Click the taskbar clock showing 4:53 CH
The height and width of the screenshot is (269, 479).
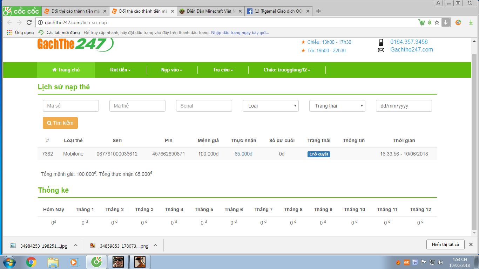click(x=460, y=262)
